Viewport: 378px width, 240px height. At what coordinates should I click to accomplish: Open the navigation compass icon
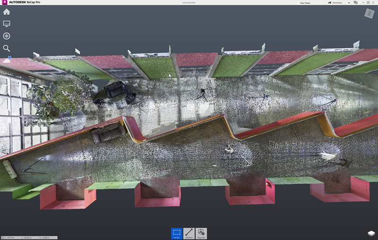(7, 36)
